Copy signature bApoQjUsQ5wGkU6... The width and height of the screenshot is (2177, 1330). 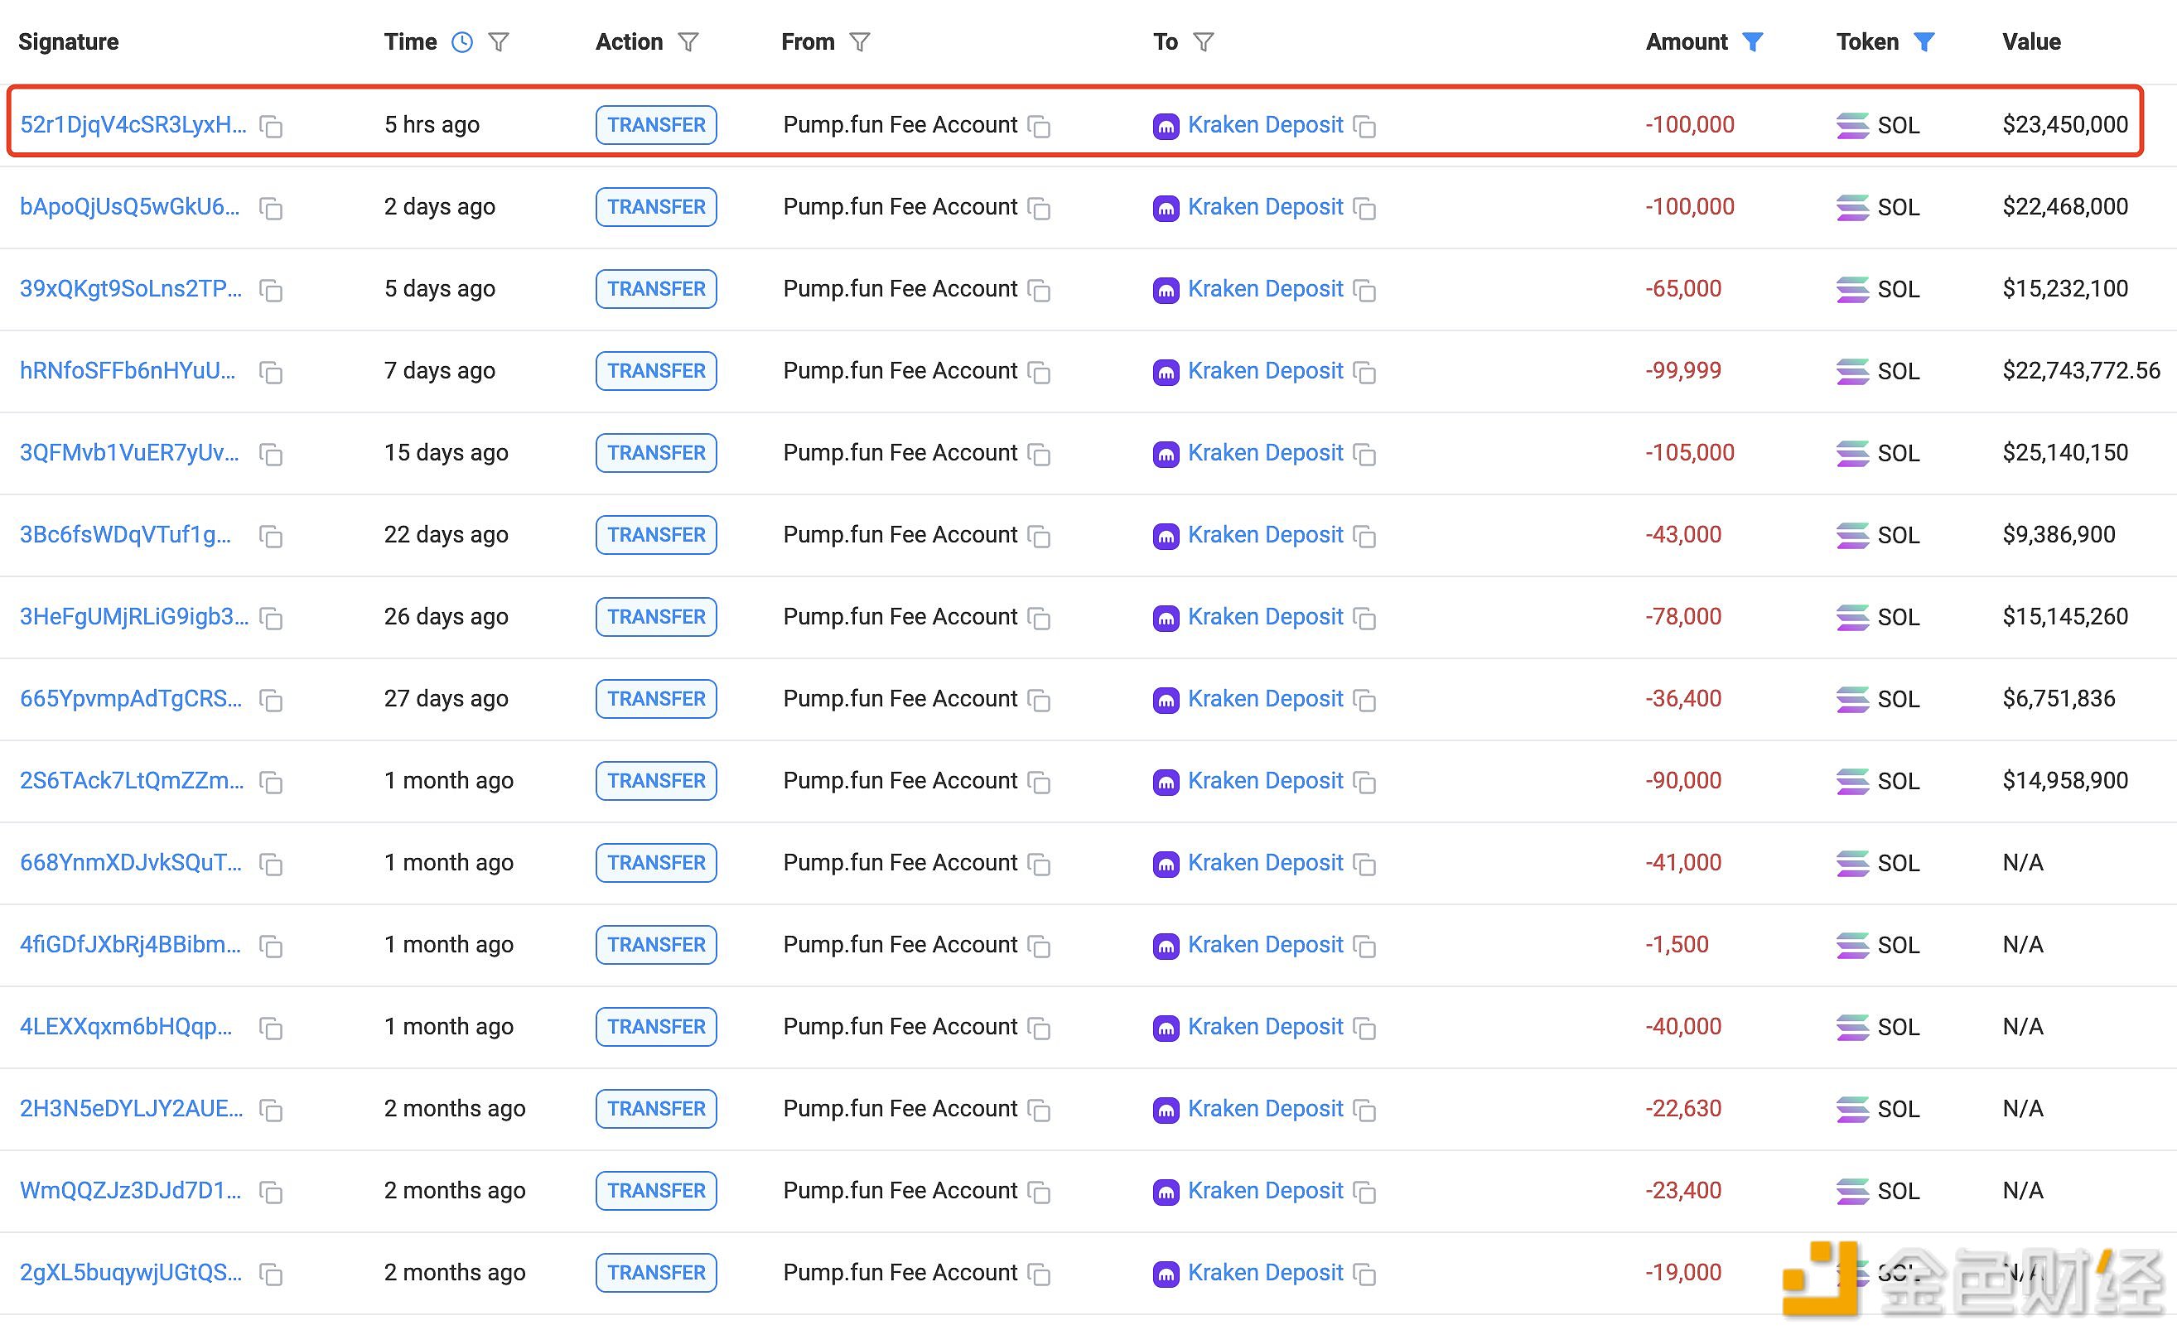271,209
